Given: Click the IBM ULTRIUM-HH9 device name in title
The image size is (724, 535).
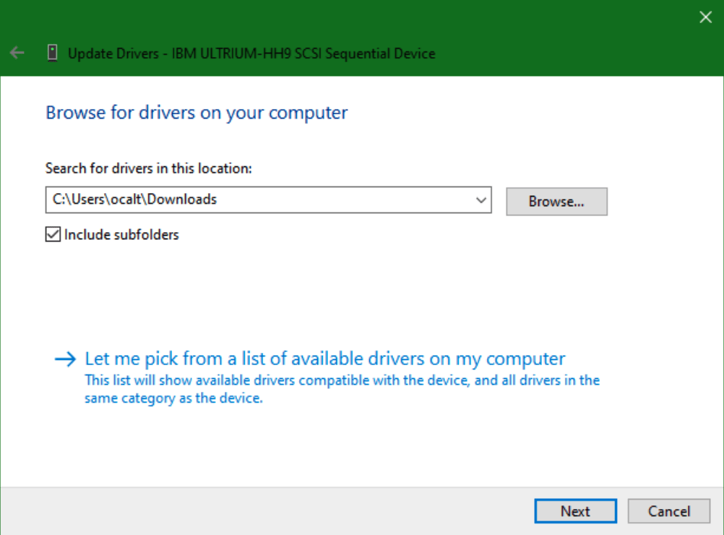Looking at the screenshot, I should click(303, 54).
